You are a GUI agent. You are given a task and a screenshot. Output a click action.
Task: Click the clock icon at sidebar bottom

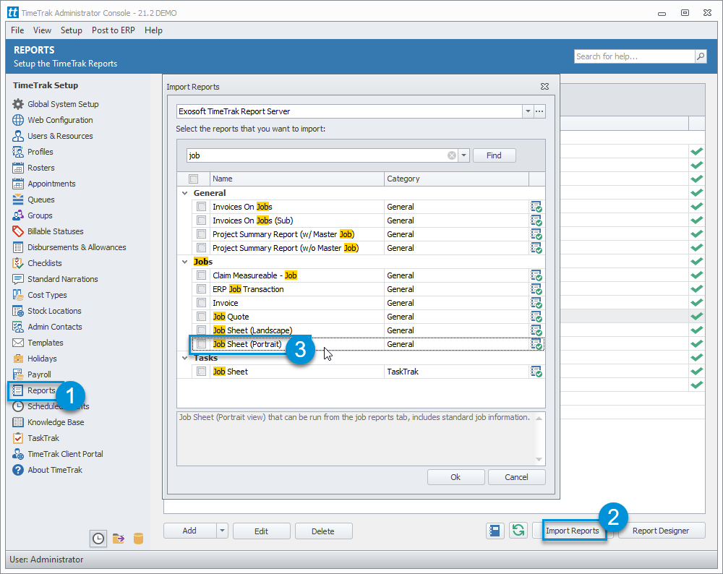pyautogui.click(x=98, y=539)
